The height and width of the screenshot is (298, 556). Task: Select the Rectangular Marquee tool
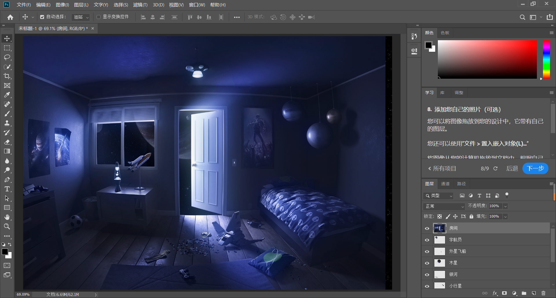(7, 48)
